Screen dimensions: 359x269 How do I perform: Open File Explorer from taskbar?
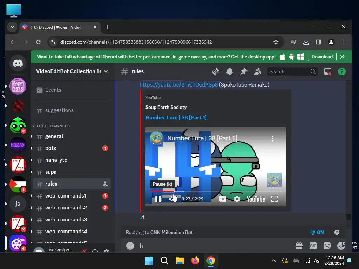pos(180,261)
